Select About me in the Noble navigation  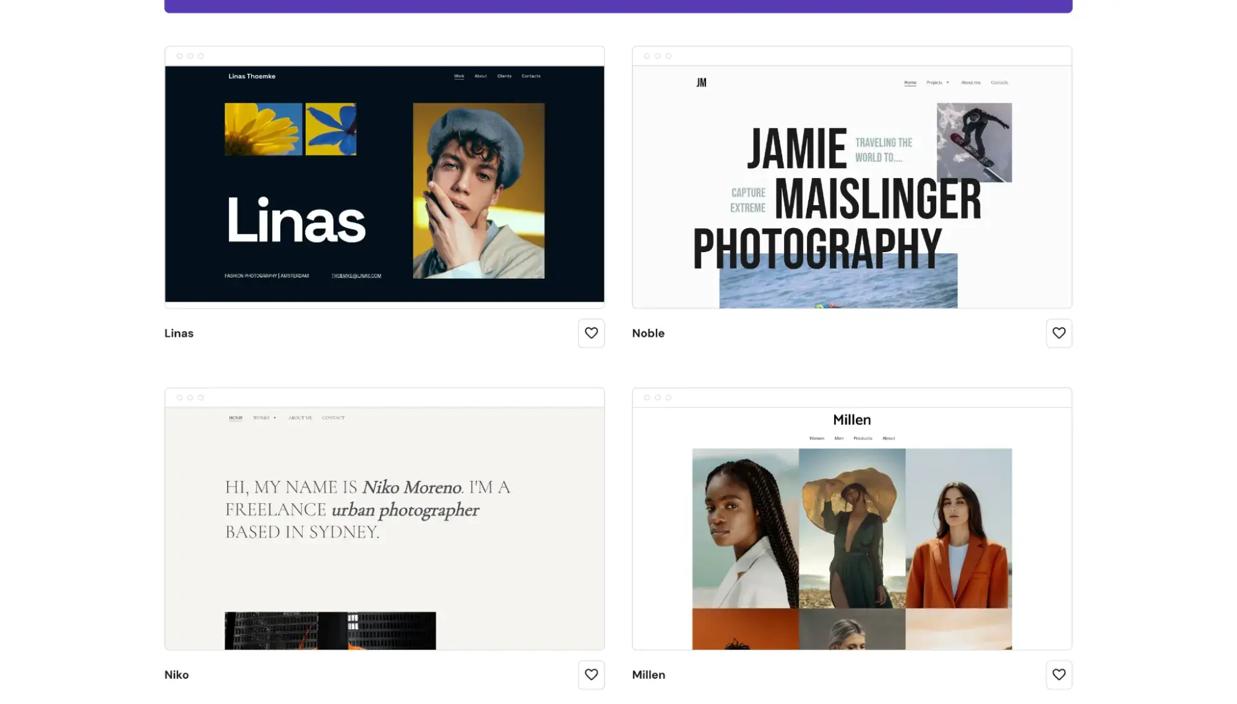pos(971,82)
